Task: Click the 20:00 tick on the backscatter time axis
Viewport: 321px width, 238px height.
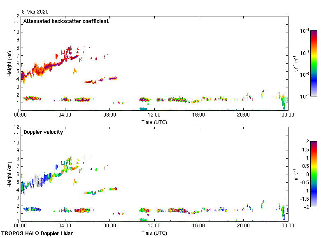Action: [243, 116]
